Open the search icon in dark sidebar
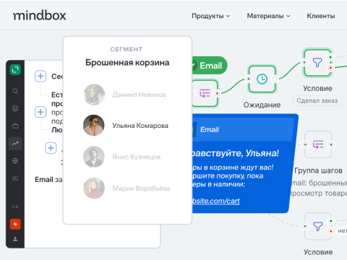347x260 pixels. coord(15,91)
